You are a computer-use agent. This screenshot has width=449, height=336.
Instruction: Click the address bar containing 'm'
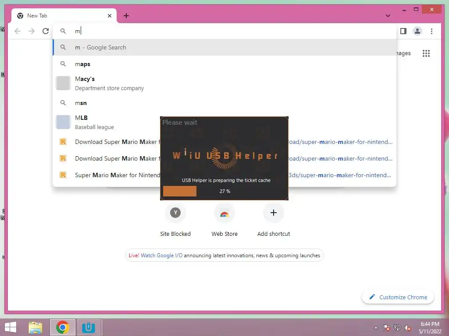click(225, 31)
